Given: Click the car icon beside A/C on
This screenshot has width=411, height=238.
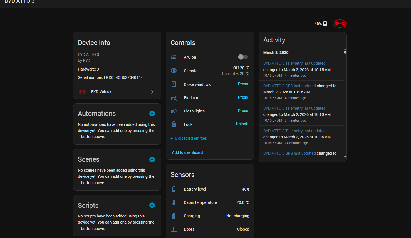Looking at the screenshot, I should 174,57.
